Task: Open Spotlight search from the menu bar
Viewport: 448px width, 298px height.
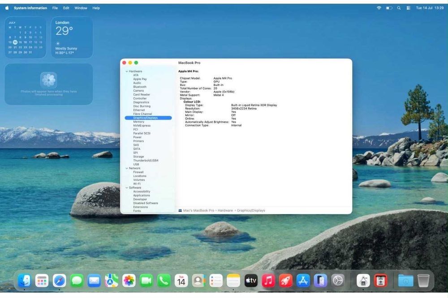Action: coord(399,8)
